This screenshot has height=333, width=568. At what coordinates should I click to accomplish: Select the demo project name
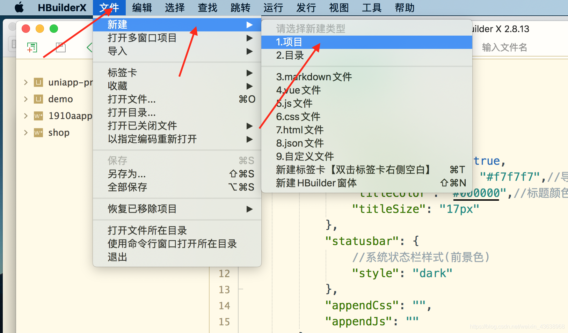tap(60, 99)
